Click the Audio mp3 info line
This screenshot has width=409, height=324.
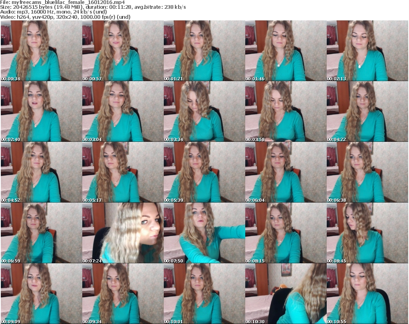(54, 12)
